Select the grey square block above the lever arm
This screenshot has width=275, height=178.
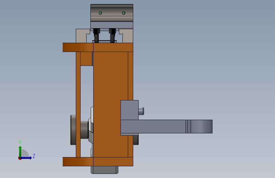pos(130,110)
